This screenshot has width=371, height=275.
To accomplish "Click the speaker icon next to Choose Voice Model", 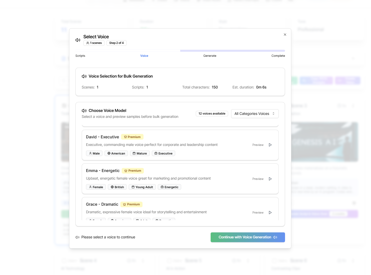I will pos(84,110).
